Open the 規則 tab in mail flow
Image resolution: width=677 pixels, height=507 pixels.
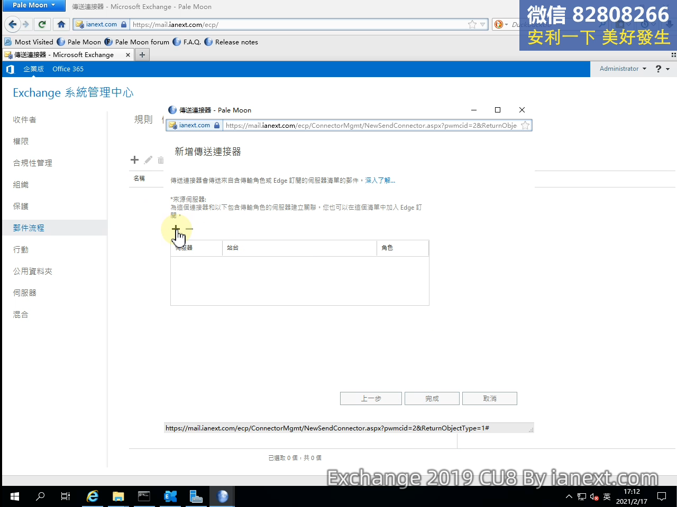(143, 120)
